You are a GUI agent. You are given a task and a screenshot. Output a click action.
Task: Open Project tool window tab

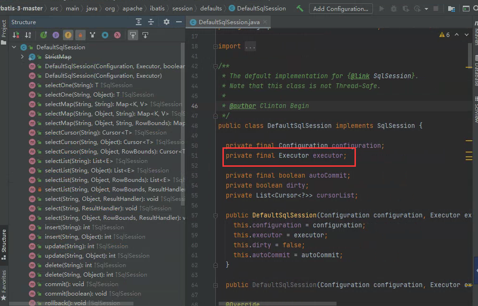pos(4,32)
